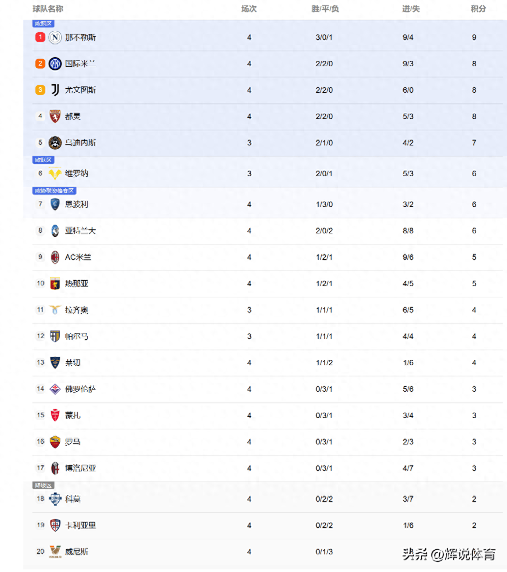507x572 pixels.
Task: Open team name 卡利亚里
Action: [x=80, y=525]
